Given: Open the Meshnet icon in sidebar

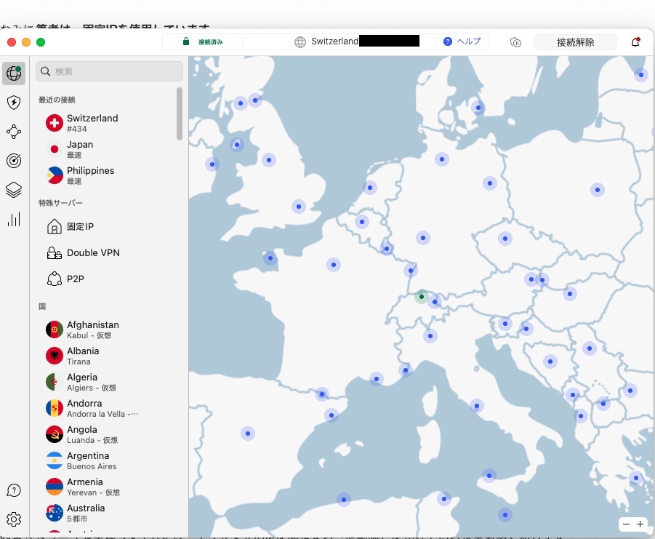Looking at the screenshot, I should point(14,132).
